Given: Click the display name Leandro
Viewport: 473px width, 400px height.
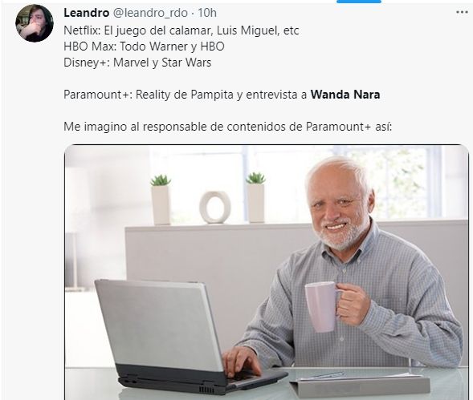Looking at the screenshot, I should point(86,13).
